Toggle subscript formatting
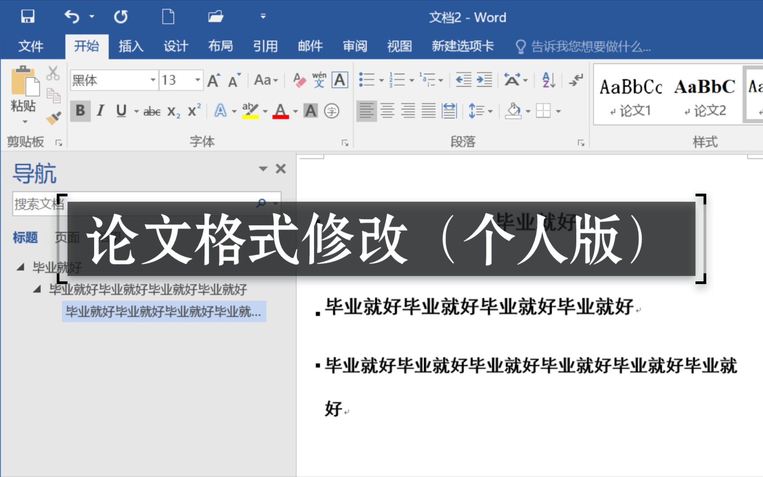 point(173,111)
